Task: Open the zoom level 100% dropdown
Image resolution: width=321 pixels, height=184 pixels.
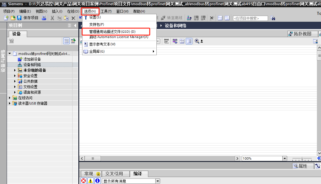Action: 285,158
